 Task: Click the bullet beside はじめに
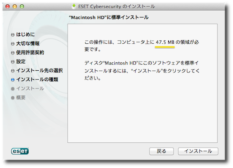13,34
